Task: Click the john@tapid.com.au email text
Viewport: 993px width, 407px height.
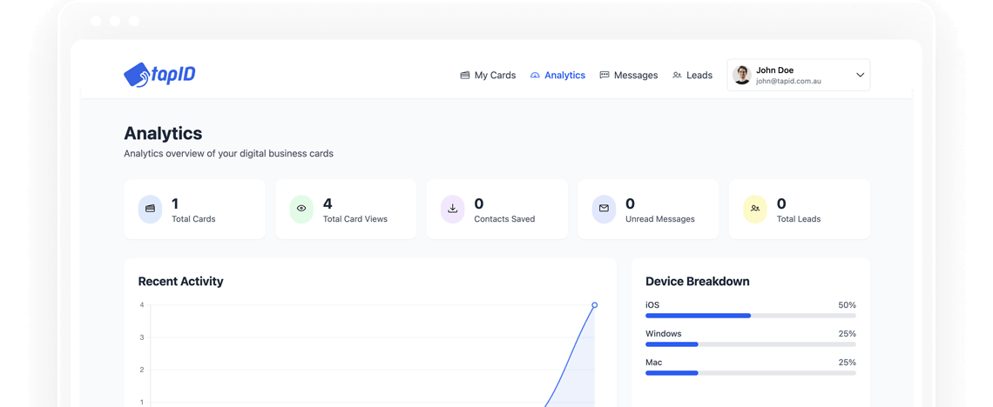Action: (788, 82)
